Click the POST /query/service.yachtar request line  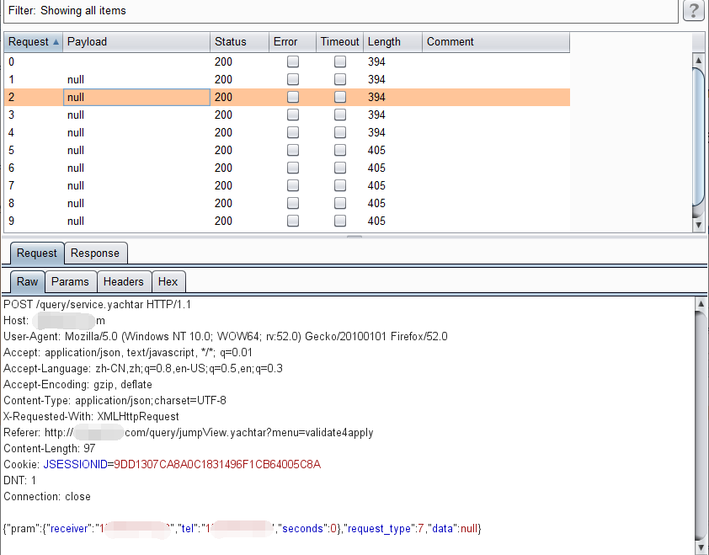(97, 304)
